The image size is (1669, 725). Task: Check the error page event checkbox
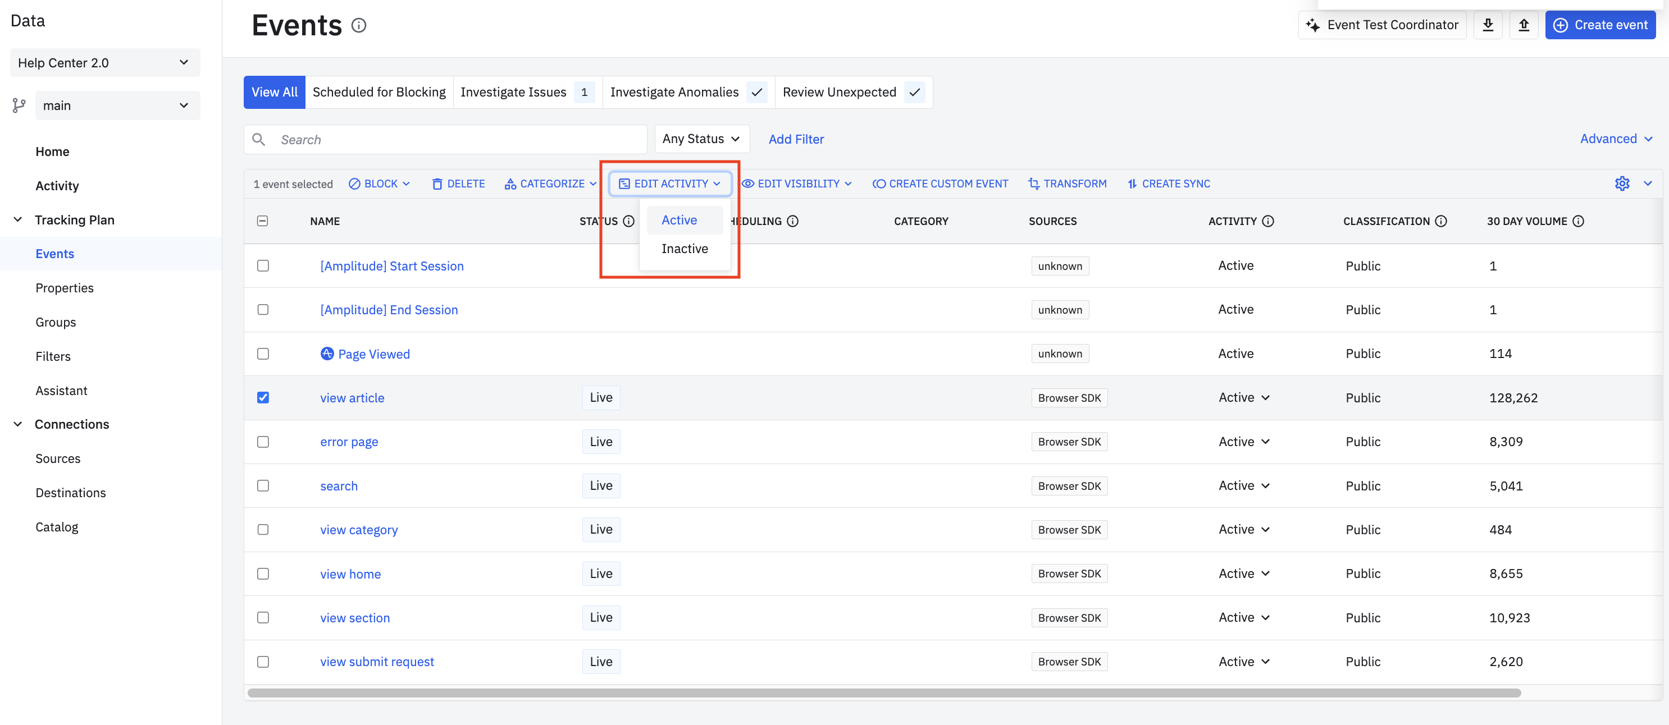click(x=262, y=442)
